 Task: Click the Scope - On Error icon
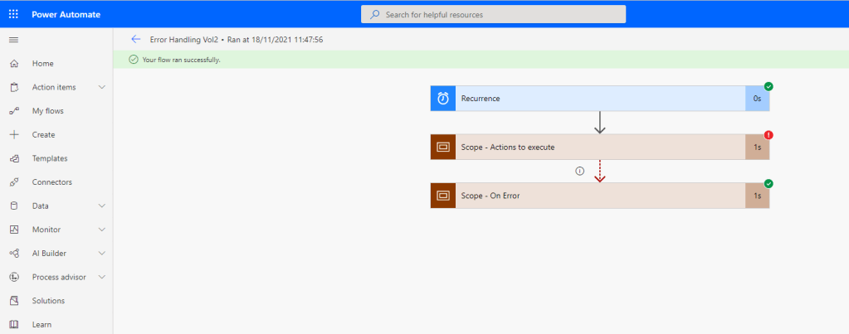tap(443, 196)
